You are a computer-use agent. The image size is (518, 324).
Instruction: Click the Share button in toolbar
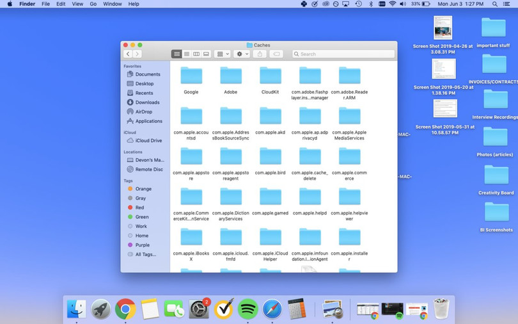point(260,54)
